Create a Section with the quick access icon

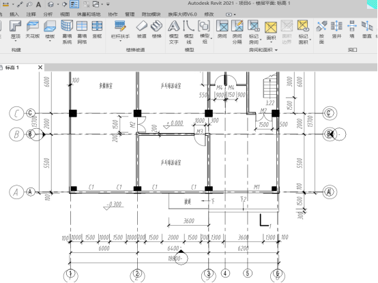(64, 4)
